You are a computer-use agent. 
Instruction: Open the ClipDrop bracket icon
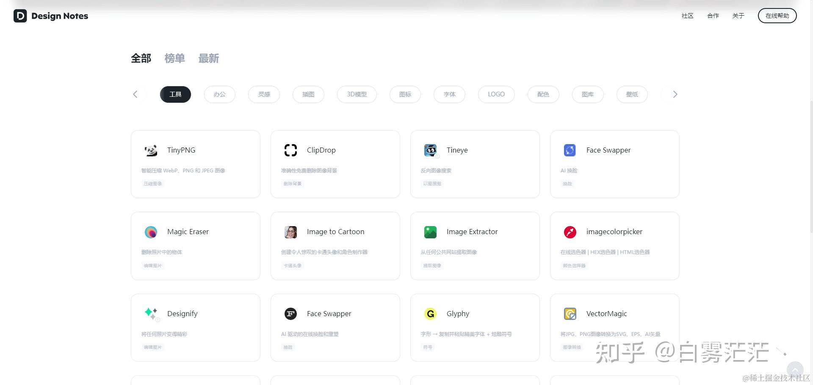290,150
